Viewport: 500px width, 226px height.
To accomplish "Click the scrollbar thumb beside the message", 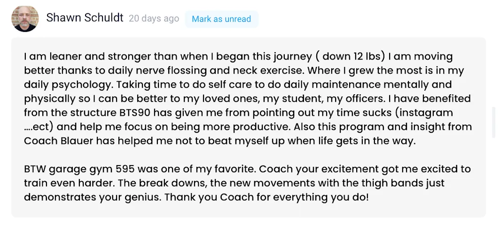I will [x=493, y=122].
